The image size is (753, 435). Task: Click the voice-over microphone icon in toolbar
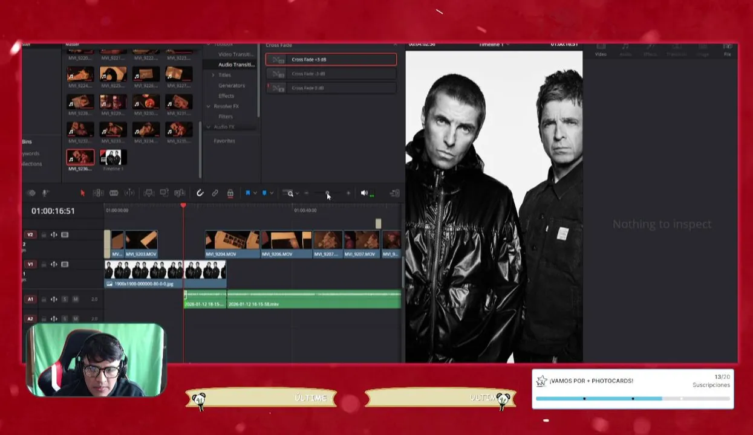(45, 193)
